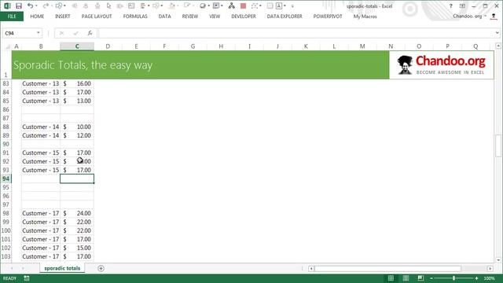
Task: Click the Excel logo icon in title bar
Action: click(7, 6)
